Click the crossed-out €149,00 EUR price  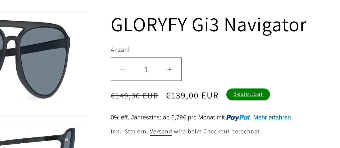[x=134, y=96]
